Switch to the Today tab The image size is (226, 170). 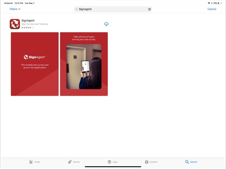34,162
